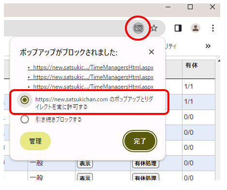Maximize the browser window
The image size is (227, 190).
click(x=190, y=7)
